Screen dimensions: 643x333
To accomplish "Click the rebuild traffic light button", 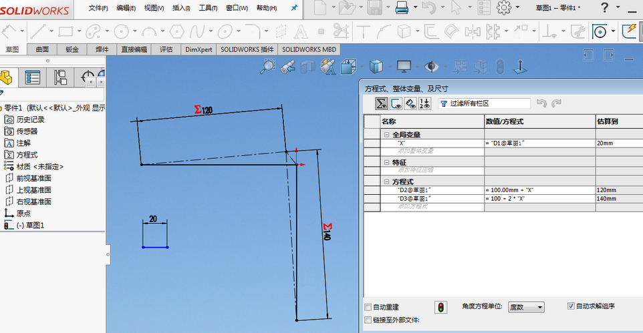I will pyautogui.click(x=441, y=307).
